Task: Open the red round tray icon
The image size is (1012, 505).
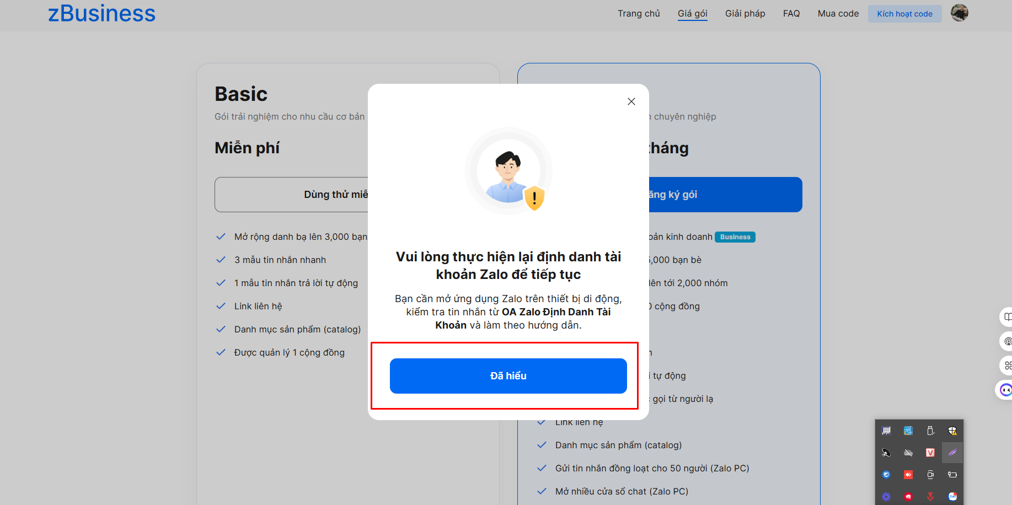Action: [x=908, y=497]
